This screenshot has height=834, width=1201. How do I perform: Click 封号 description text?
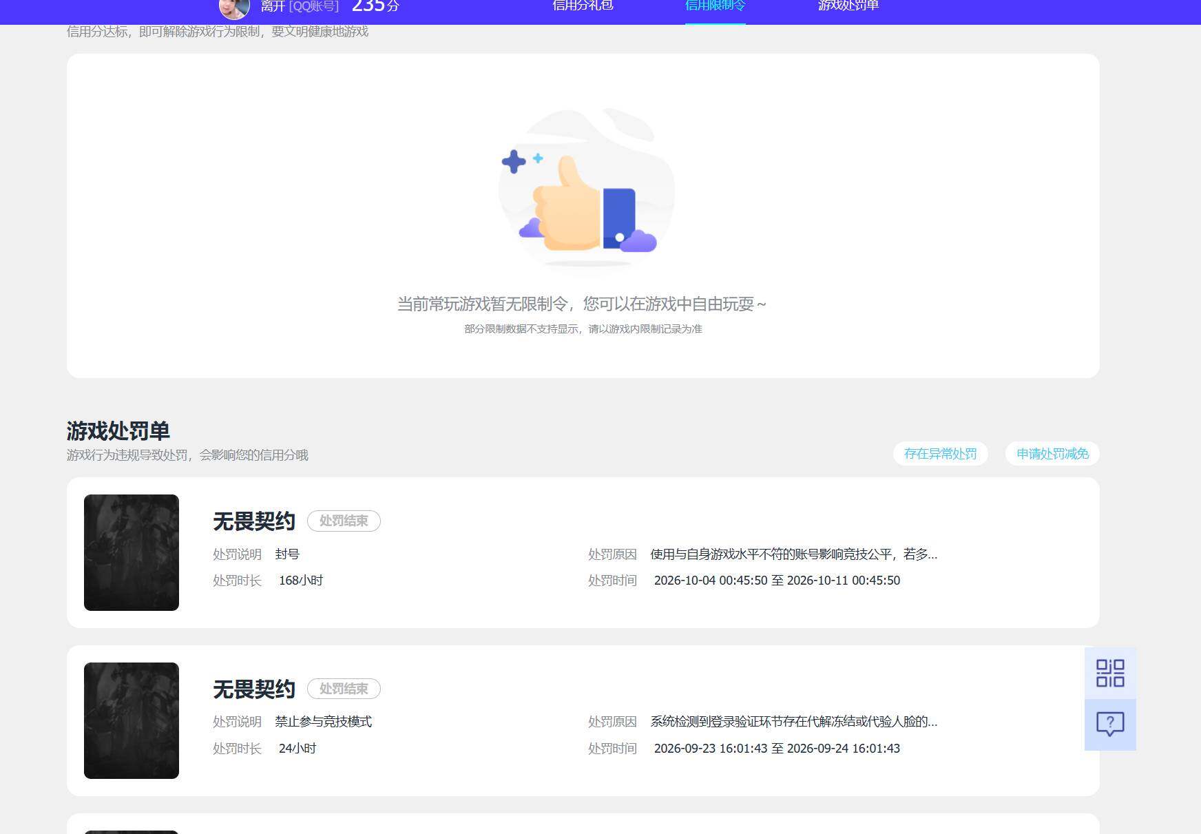(x=287, y=554)
